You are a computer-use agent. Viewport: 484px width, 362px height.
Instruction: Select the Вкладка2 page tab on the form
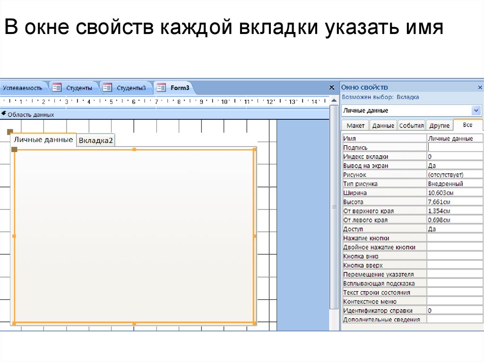(x=96, y=141)
